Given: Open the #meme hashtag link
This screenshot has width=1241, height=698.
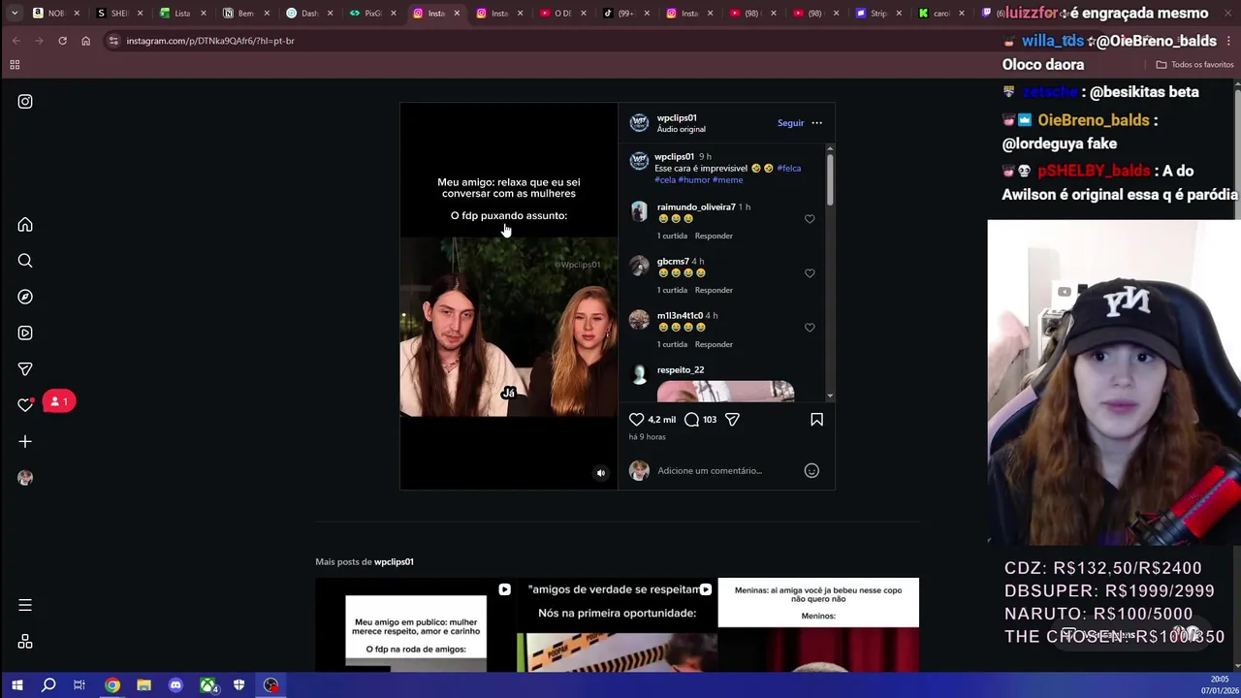Looking at the screenshot, I should (727, 180).
